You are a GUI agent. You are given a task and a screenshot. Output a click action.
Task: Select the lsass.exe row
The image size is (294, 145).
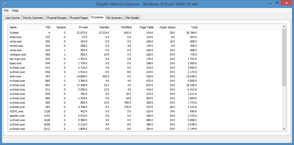click(103, 63)
